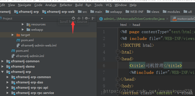195x96 pixels.
Task: Select the resources folder in tree
Action: click(x=36, y=24)
